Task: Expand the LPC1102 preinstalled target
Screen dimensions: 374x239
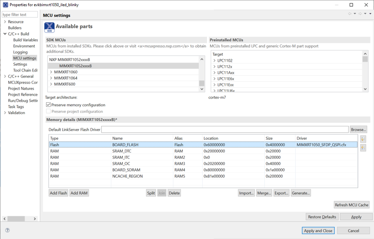Action: 215,61
